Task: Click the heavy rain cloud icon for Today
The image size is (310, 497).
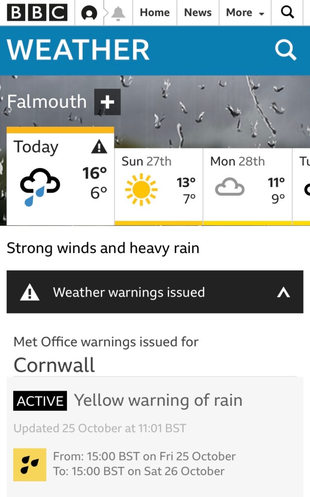Action: pyautogui.click(x=40, y=187)
